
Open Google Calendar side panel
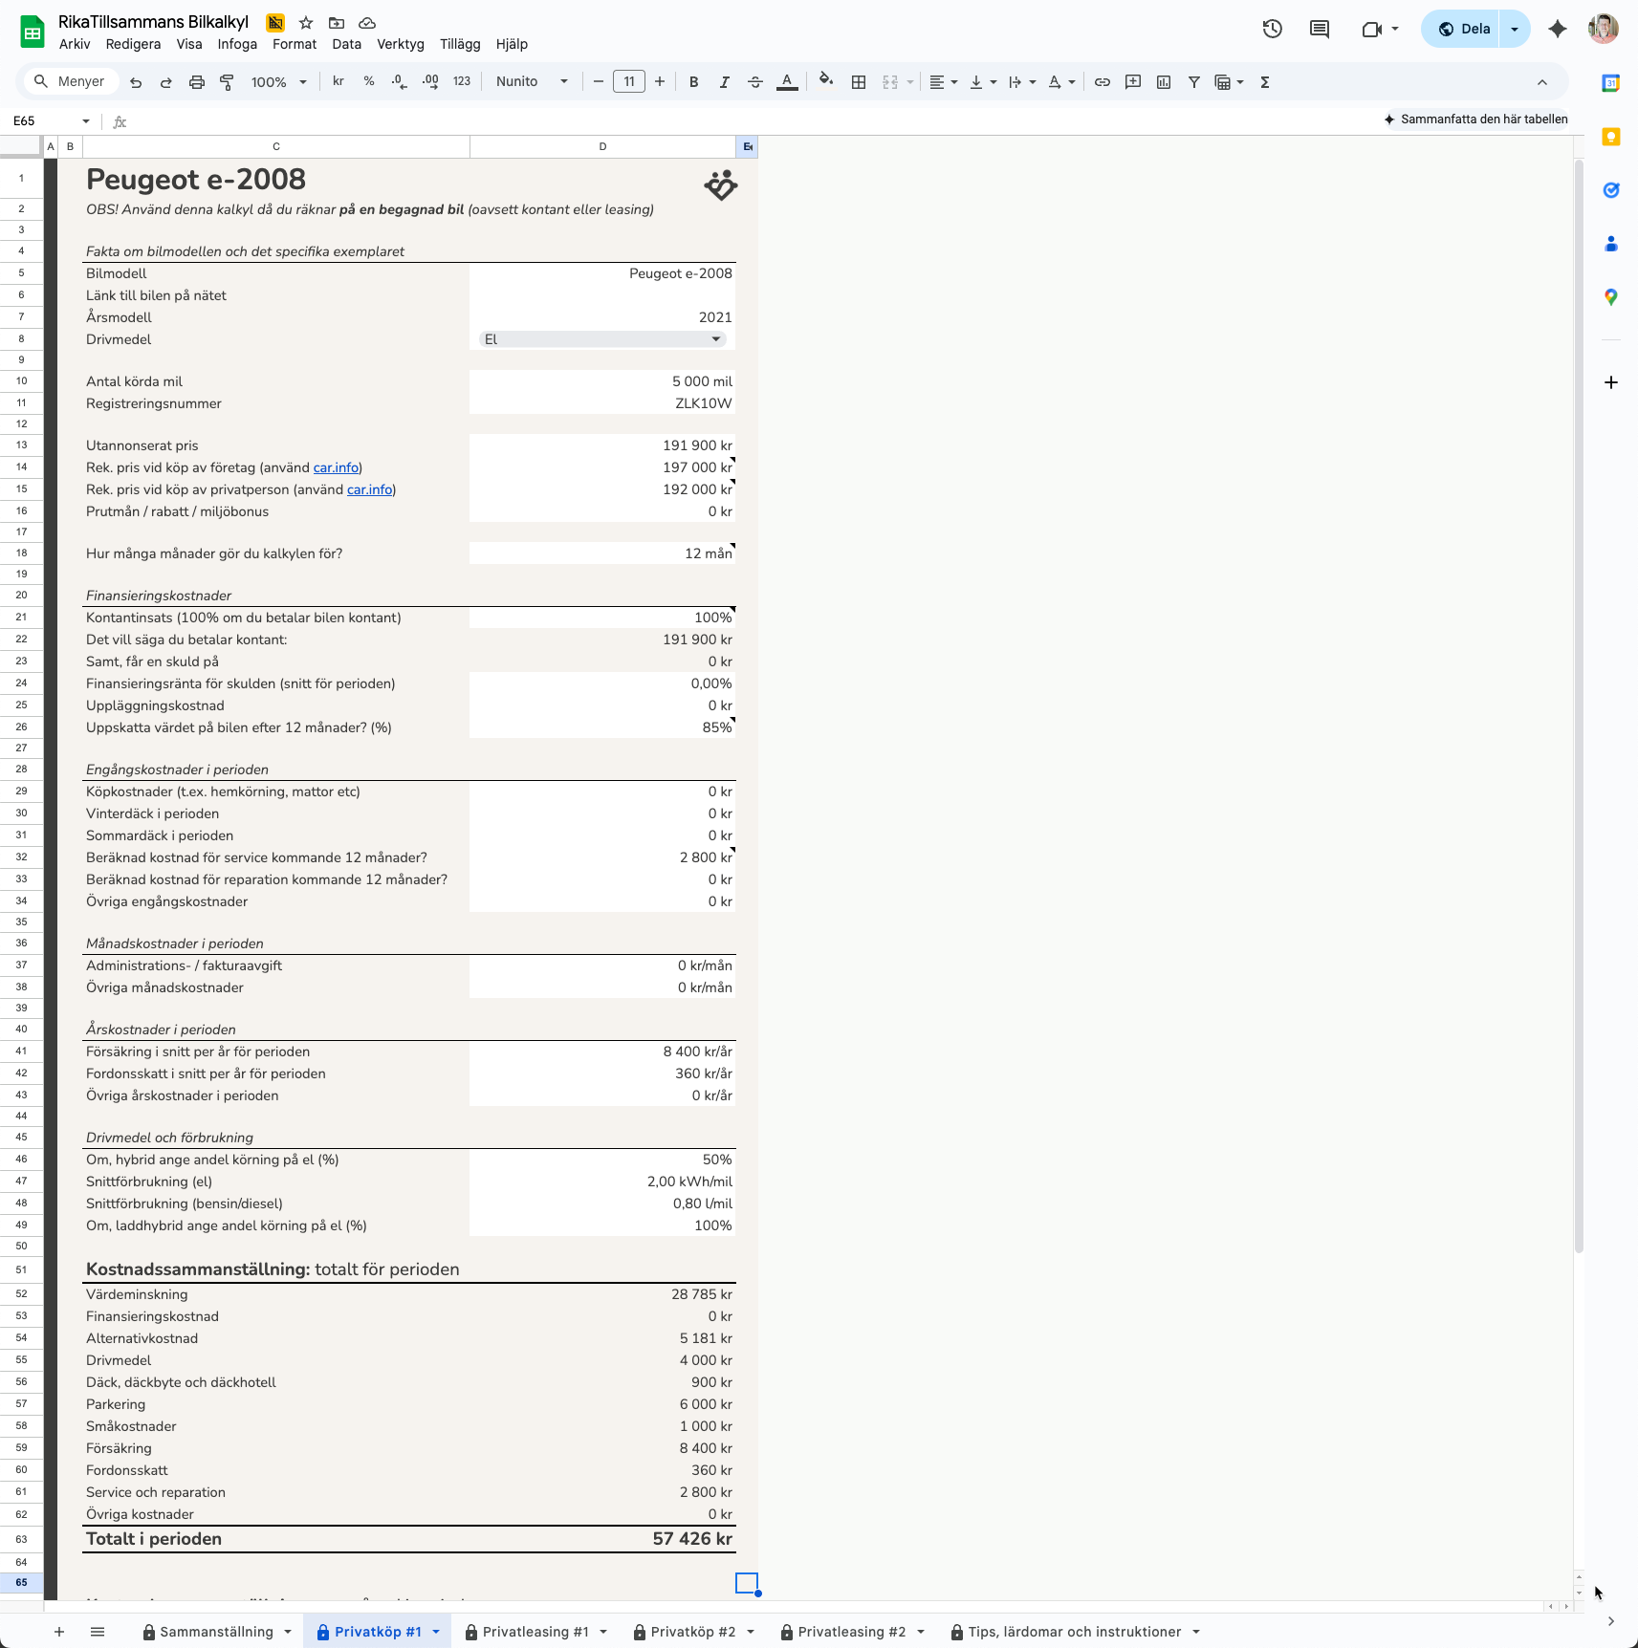click(1611, 83)
